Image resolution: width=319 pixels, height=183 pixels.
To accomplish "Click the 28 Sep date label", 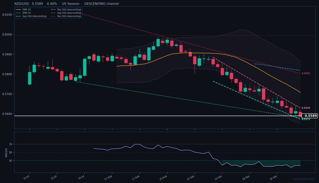I will [274, 177].
